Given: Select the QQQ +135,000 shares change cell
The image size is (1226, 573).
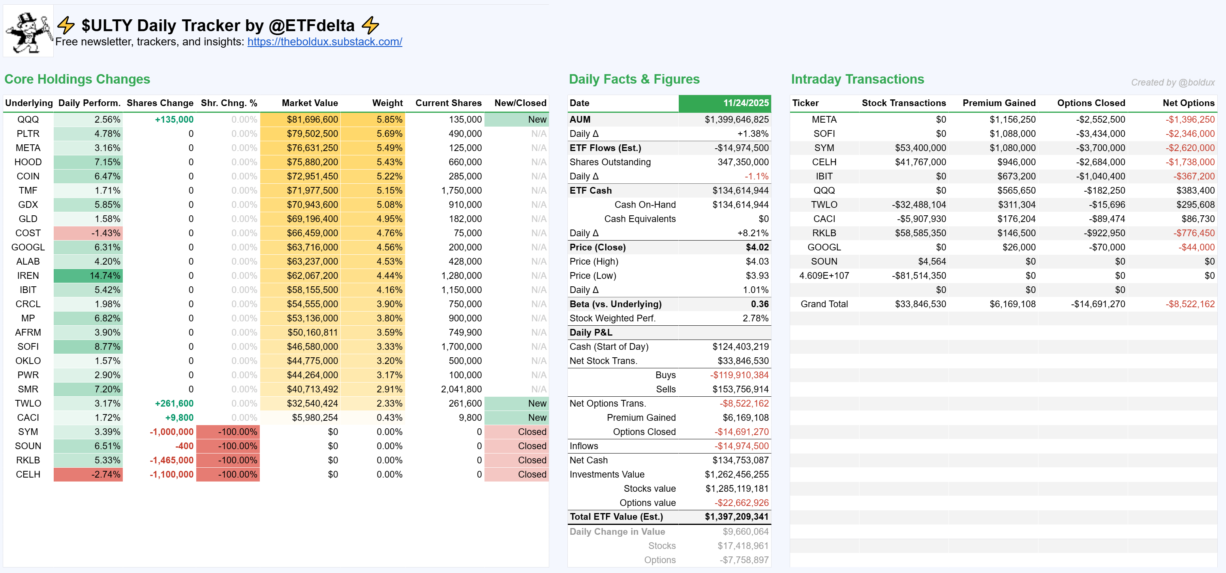Looking at the screenshot, I should pos(174,120).
